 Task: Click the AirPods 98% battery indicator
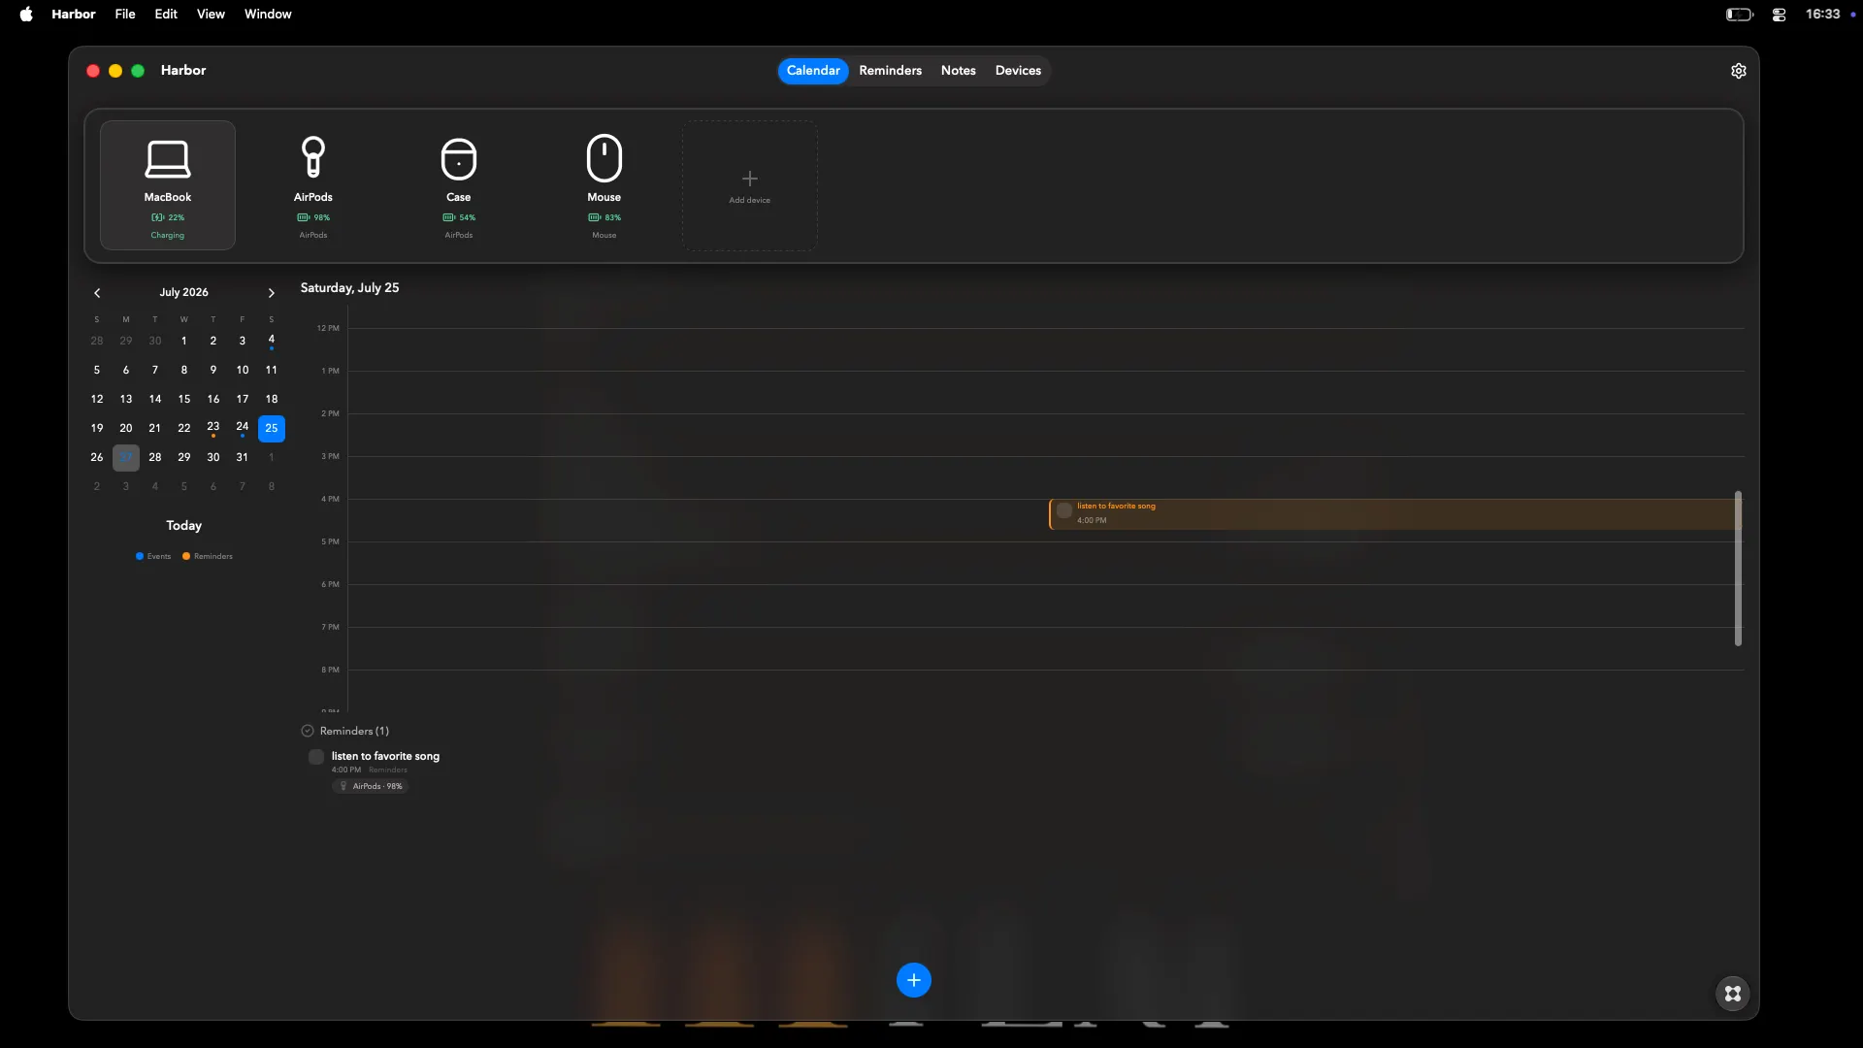313,217
